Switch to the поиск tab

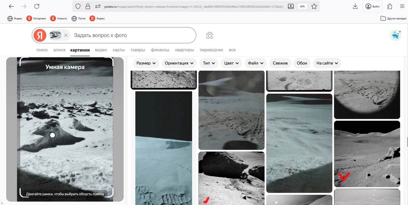pyautogui.click(x=42, y=50)
